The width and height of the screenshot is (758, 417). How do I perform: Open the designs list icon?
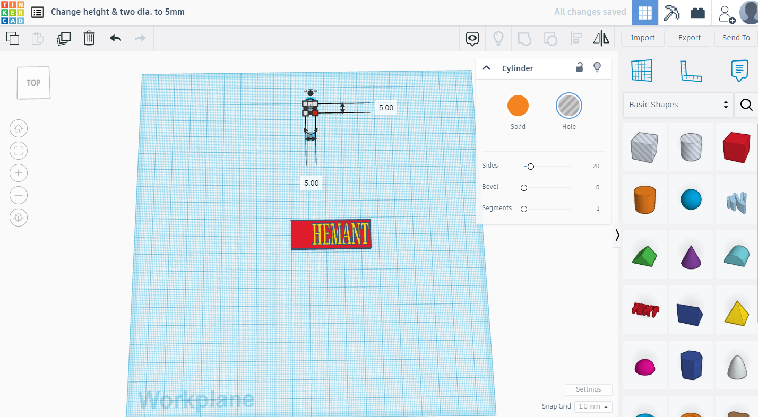pos(38,12)
